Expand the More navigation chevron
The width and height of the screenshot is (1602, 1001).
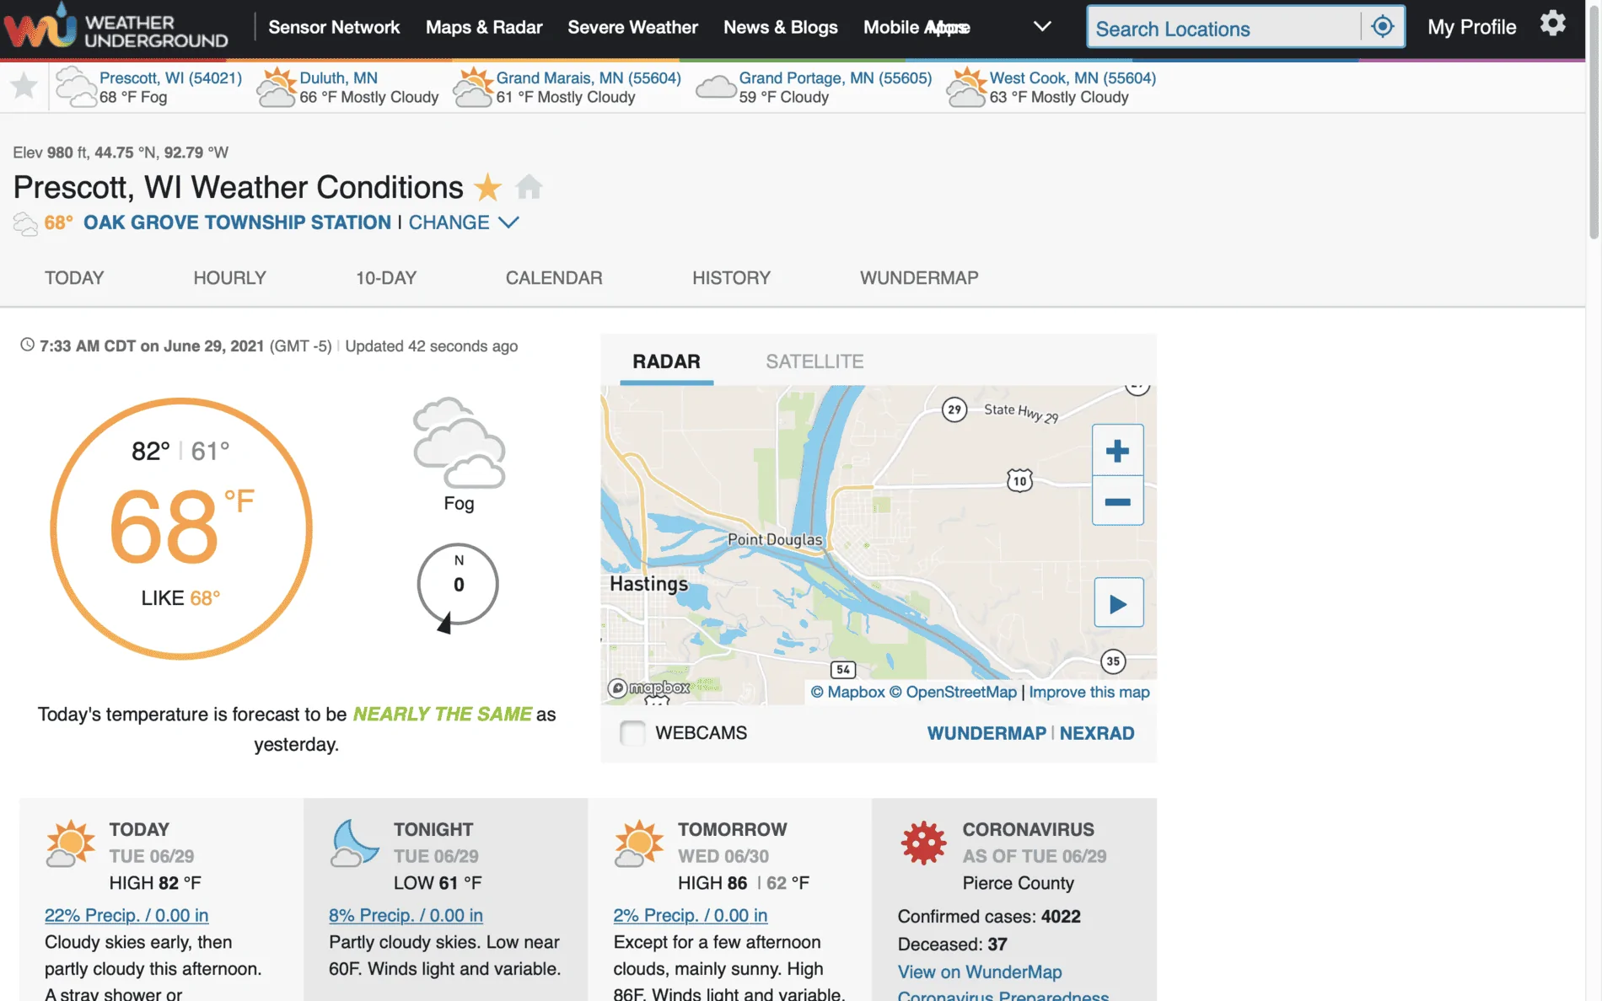click(x=1042, y=26)
